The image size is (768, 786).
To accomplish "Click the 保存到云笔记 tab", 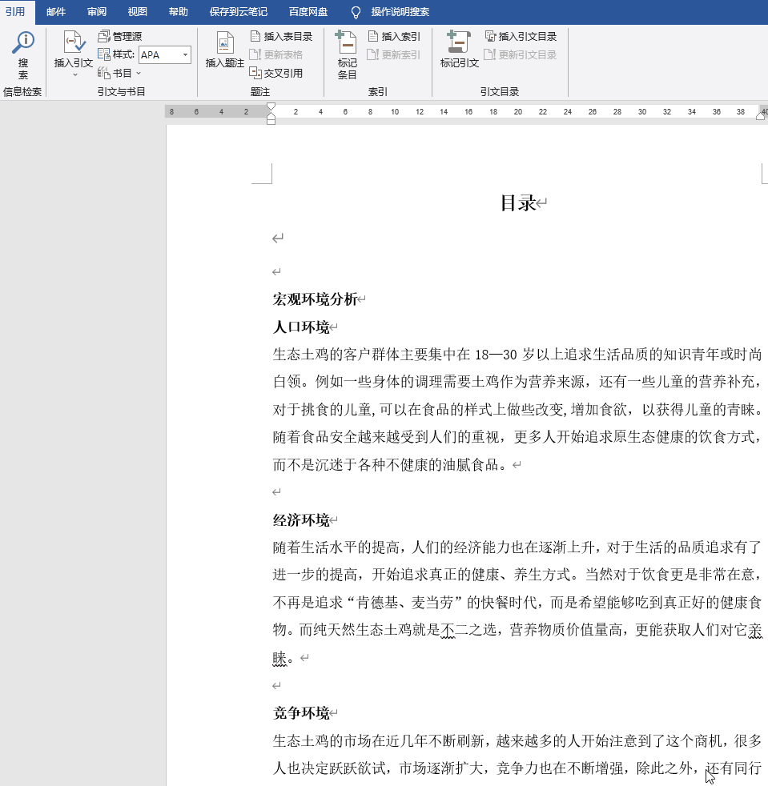I will pyautogui.click(x=239, y=12).
